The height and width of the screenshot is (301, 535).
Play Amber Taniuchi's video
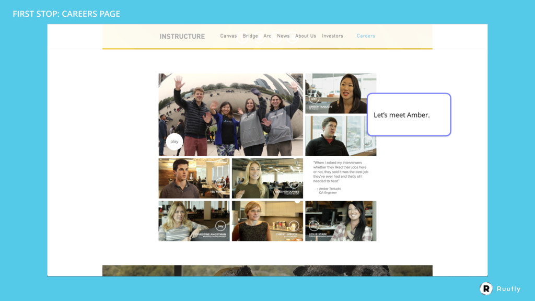[314, 99]
